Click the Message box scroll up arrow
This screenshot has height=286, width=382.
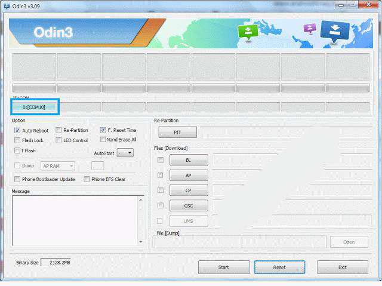point(141,199)
